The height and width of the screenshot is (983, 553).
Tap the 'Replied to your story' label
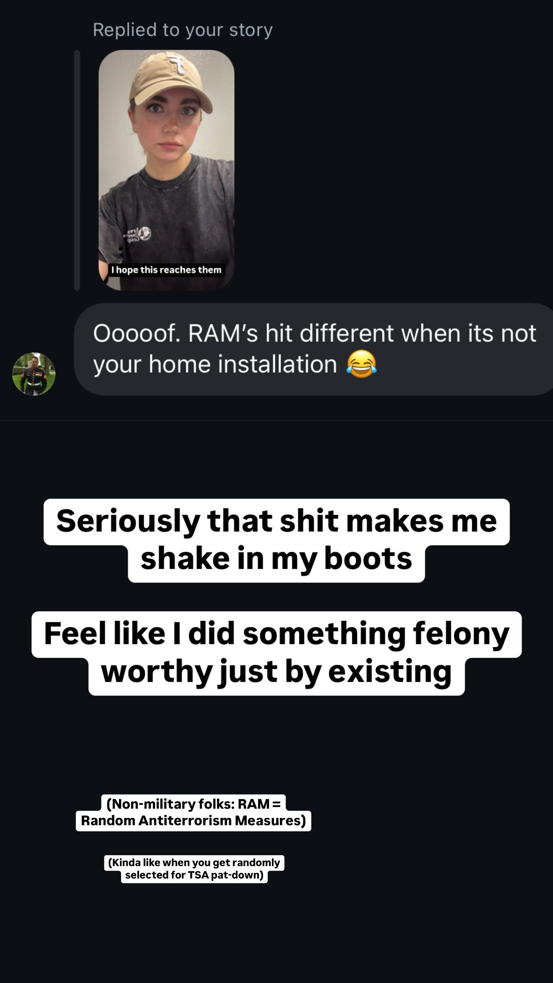[183, 30]
